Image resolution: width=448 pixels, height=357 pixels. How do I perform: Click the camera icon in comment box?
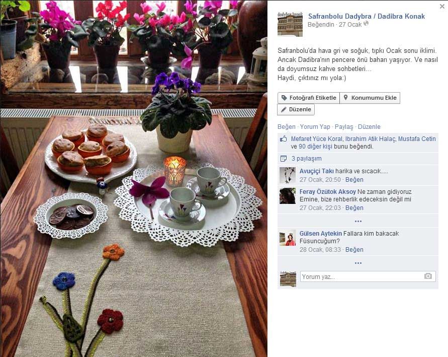[428, 276]
